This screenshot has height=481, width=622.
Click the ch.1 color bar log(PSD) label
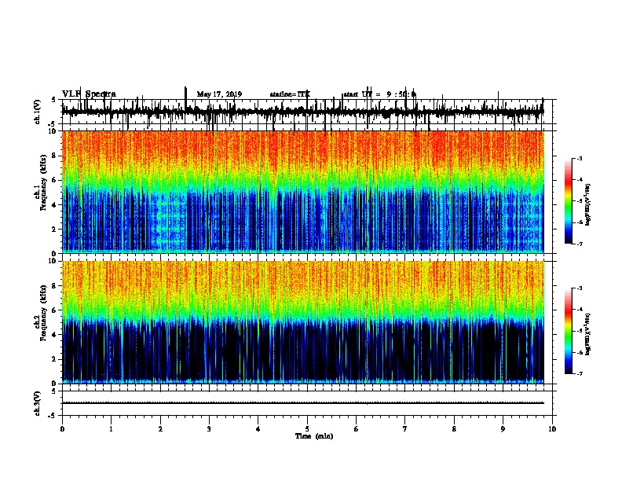click(x=588, y=205)
